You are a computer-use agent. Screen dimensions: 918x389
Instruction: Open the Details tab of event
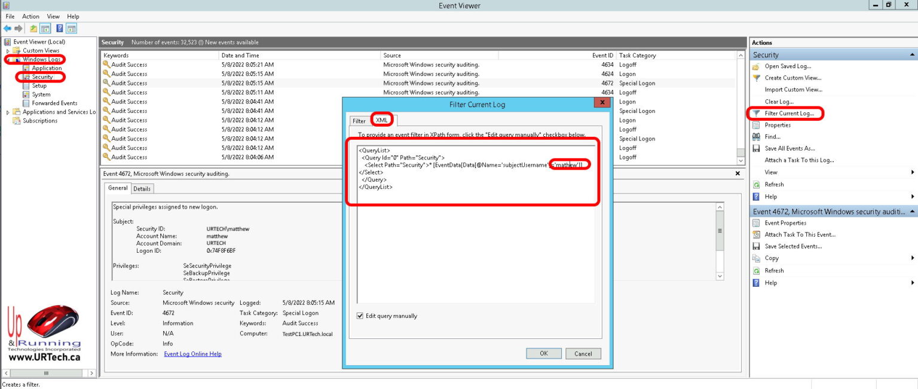[142, 189]
